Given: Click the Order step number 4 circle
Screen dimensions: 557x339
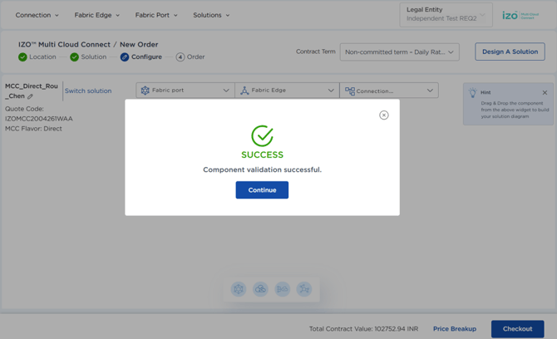Looking at the screenshot, I should (180, 56).
